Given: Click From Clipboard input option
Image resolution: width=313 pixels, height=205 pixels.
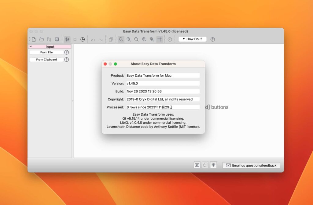Looking at the screenshot, I should coord(46,59).
